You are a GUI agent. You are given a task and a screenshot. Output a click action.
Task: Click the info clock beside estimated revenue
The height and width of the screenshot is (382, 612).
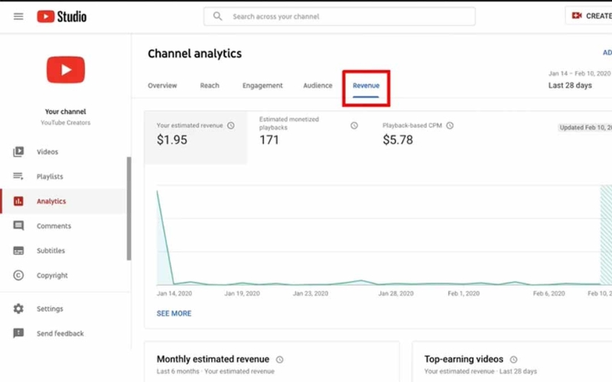(x=231, y=125)
